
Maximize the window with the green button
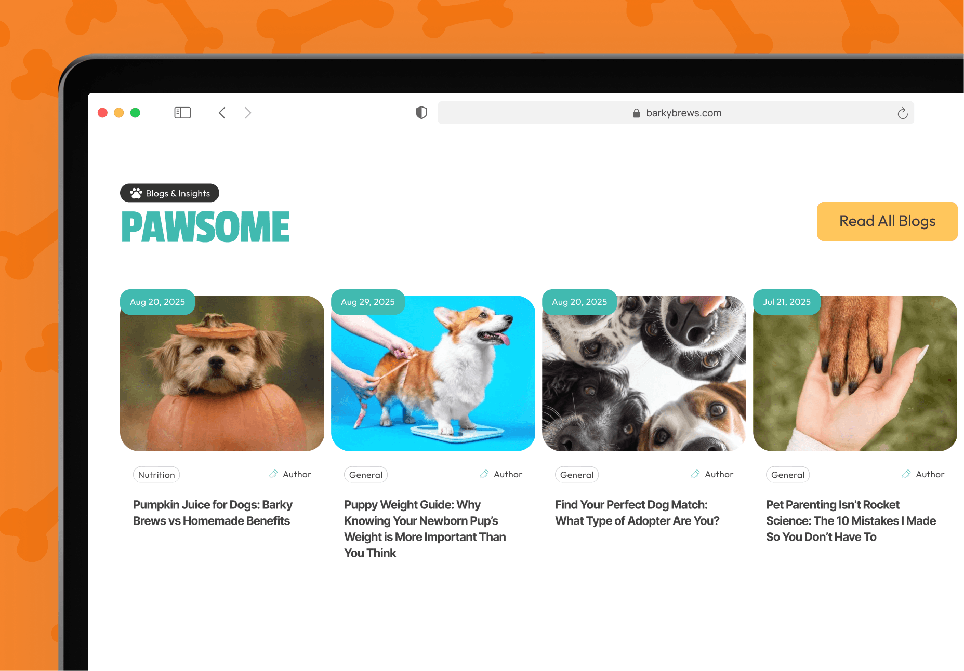click(135, 113)
